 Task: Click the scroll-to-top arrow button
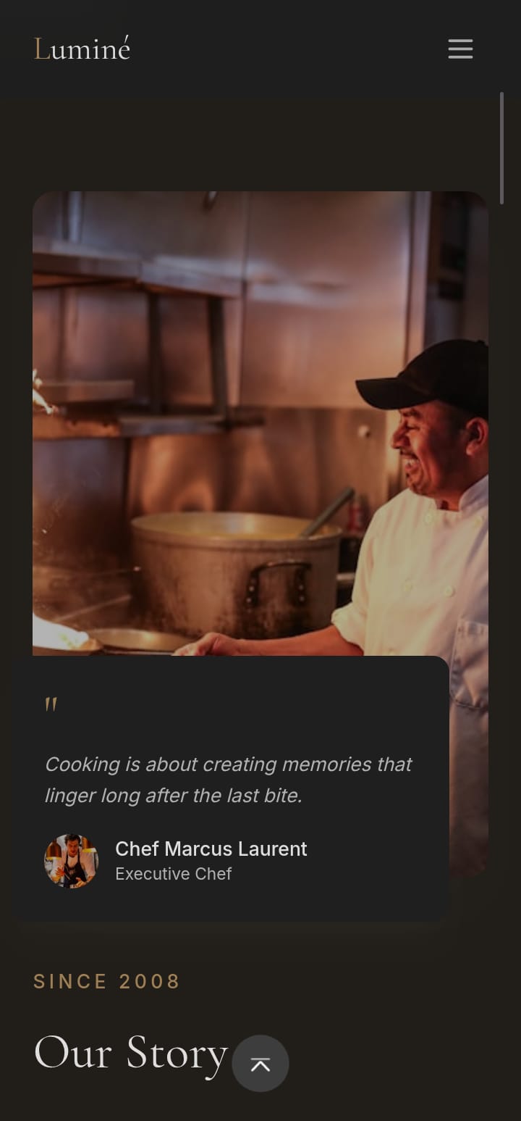[x=260, y=1063]
